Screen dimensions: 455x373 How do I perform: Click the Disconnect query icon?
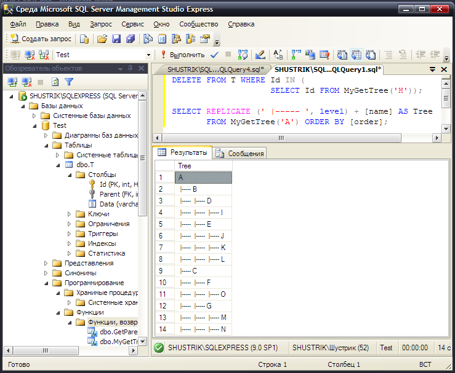[x=30, y=55]
